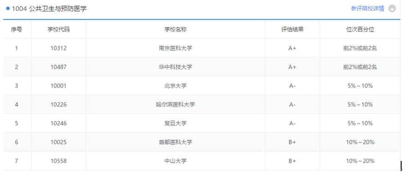
Task: Click row number 7
Action: click(x=17, y=160)
